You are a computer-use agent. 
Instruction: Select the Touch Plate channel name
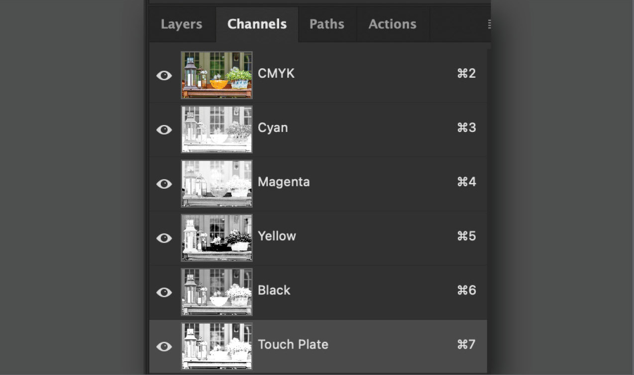coord(293,345)
